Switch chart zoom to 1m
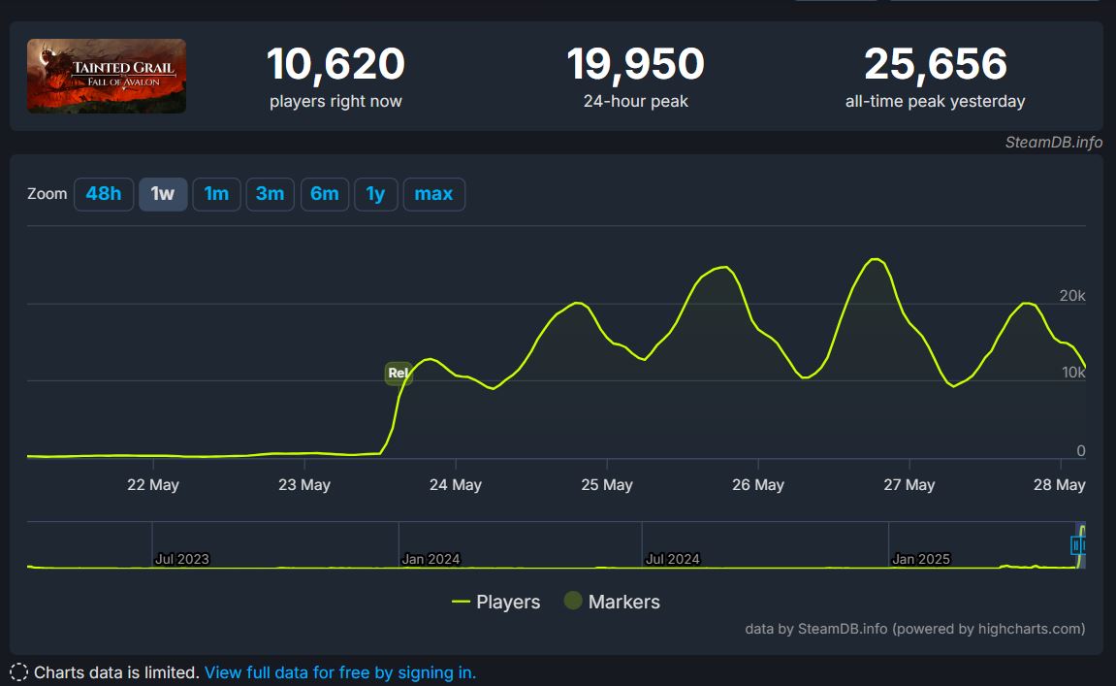Viewport: 1116px width, 686px height. [x=216, y=194]
